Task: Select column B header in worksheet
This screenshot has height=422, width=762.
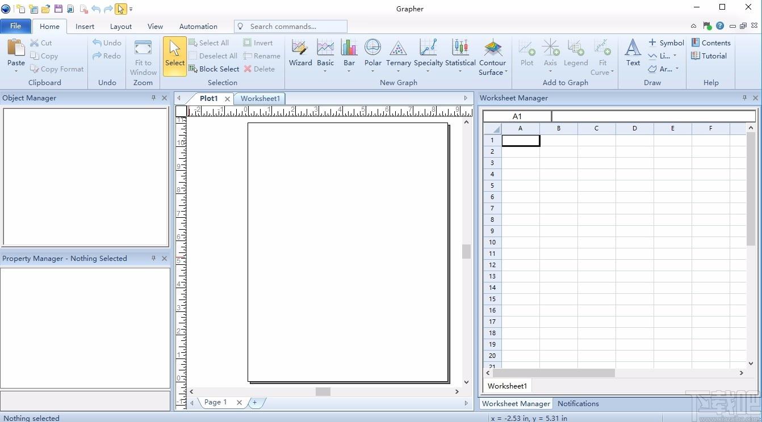Action: [559, 128]
